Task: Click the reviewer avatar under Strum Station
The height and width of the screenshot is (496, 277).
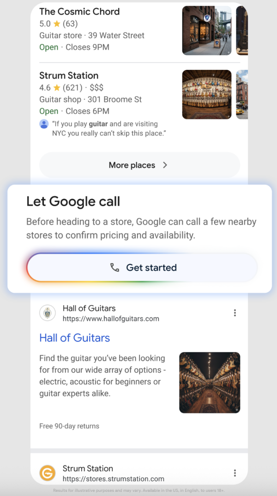Action: 44,124
